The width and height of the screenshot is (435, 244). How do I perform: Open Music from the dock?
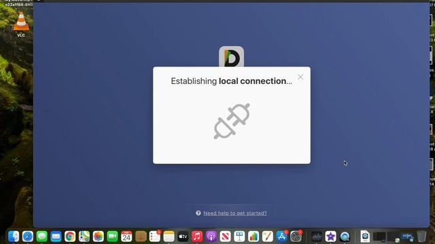click(x=197, y=237)
